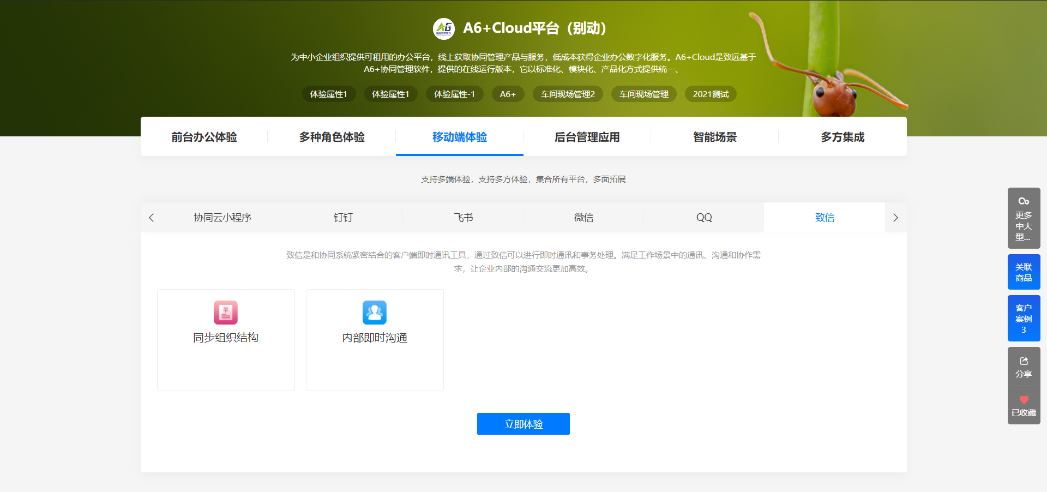Click the A6 logo icon in header

coord(444,28)
